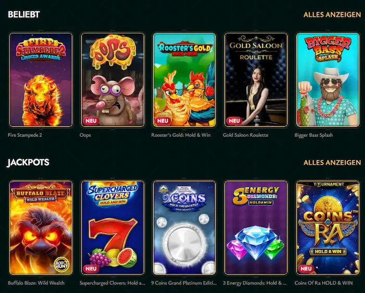Click the NEU badge on Rooster's Gold
Image resolution: width=365 pixels, height=293 pixels.
pyautogui.click(x=163, y=121)
